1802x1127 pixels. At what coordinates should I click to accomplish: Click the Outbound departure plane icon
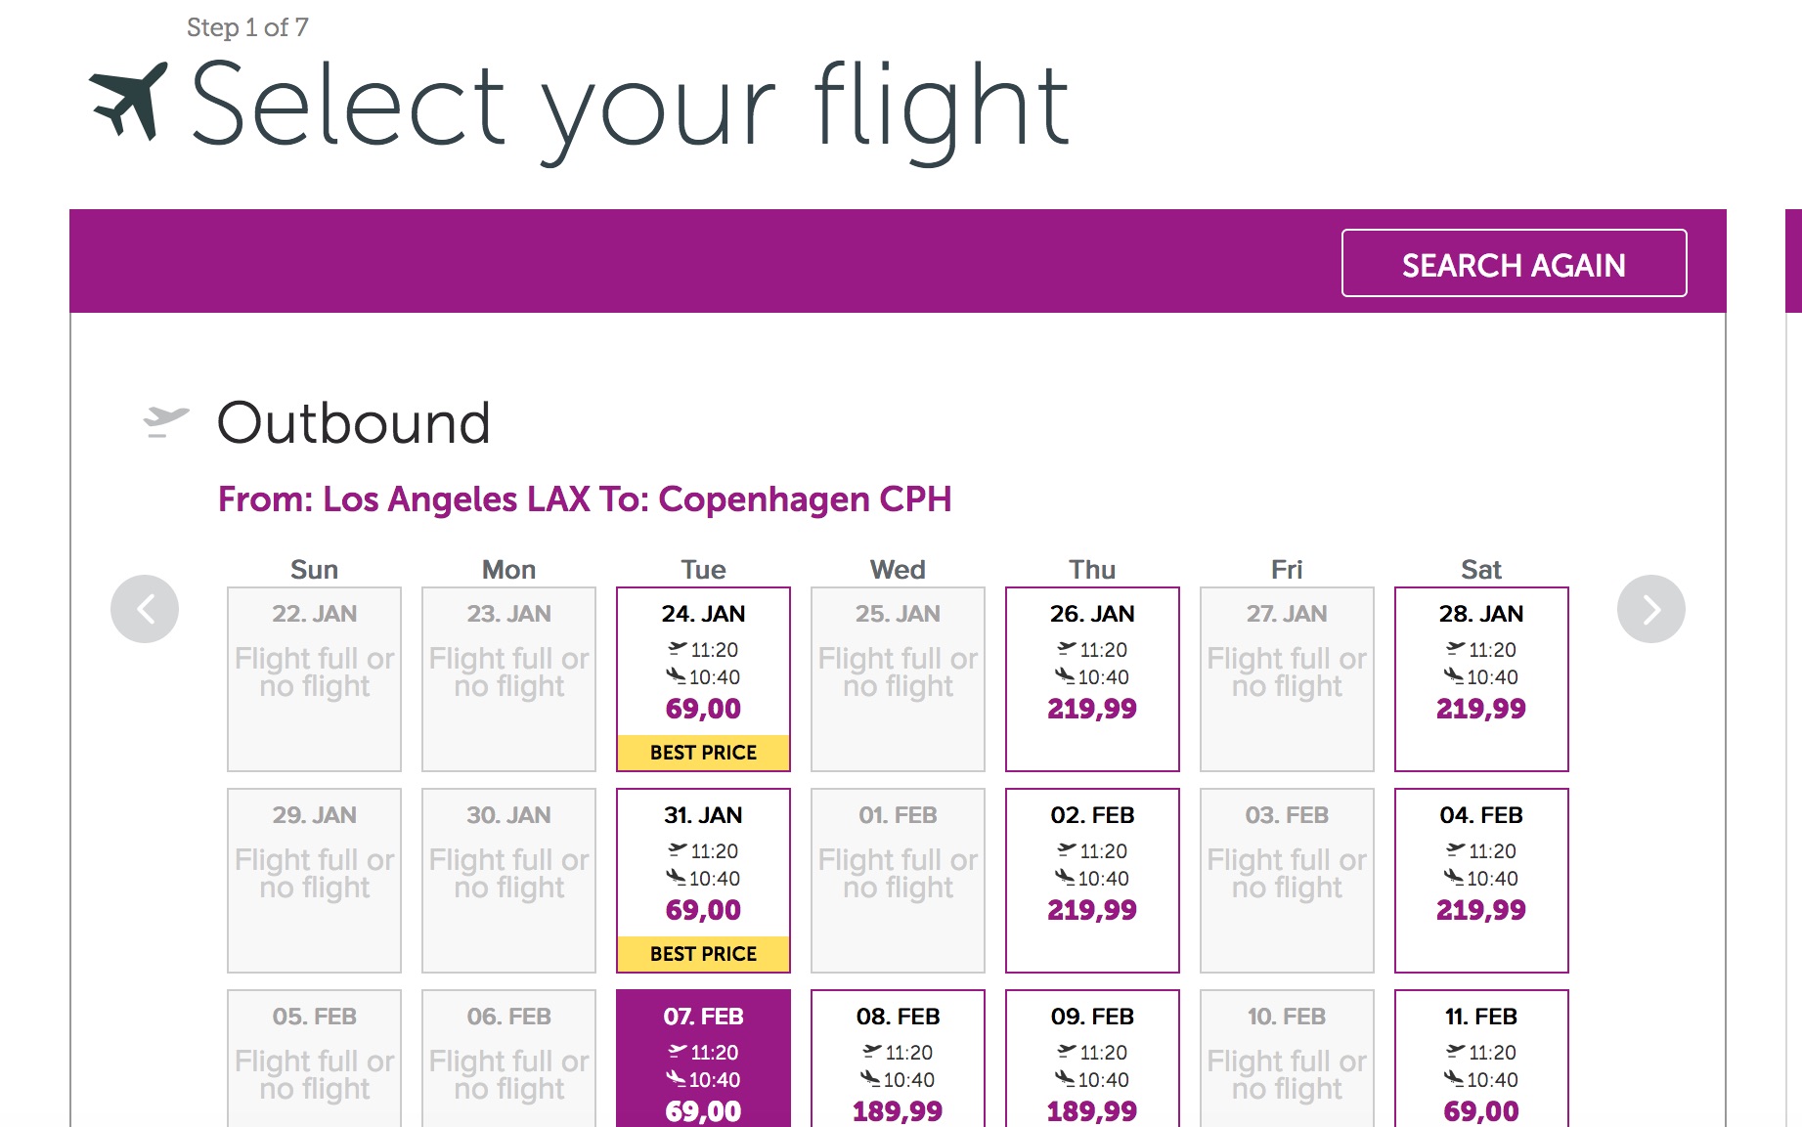tap(165, 421)
